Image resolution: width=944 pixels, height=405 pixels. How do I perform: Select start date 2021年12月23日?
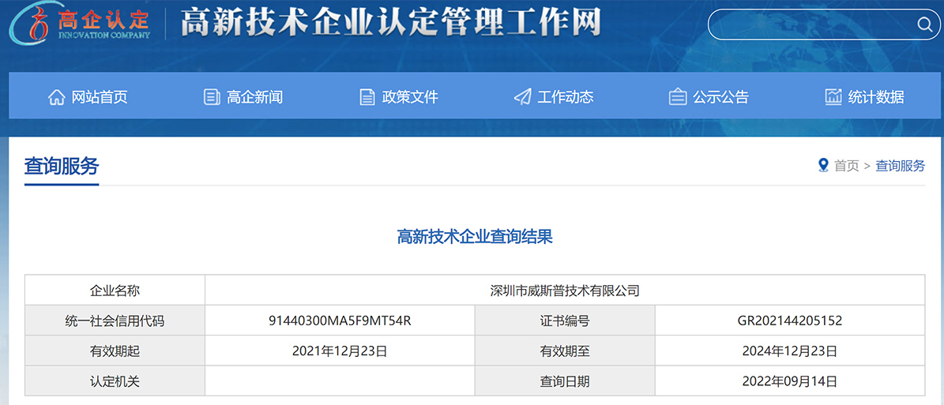[340, 351]
